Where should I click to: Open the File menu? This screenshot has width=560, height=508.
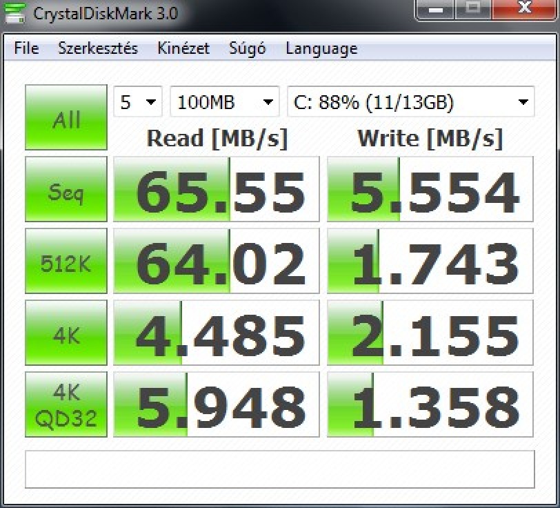[x=26, y=48]
